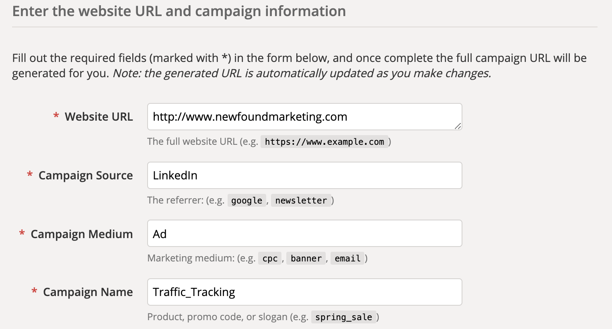Screen dimensions: 612x329
Task: Click the https://www.example.com example code
Action: point(324,142)
